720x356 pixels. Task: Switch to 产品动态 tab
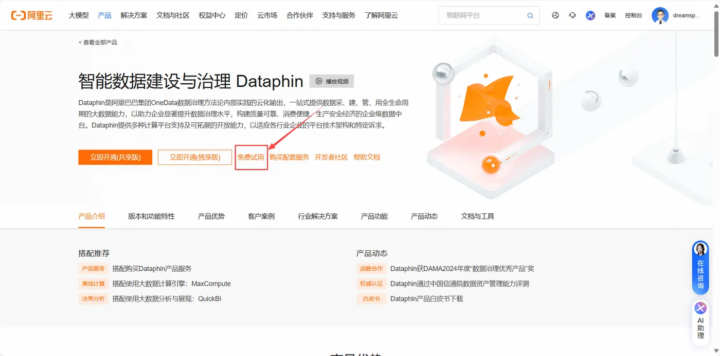coord(424,216)
